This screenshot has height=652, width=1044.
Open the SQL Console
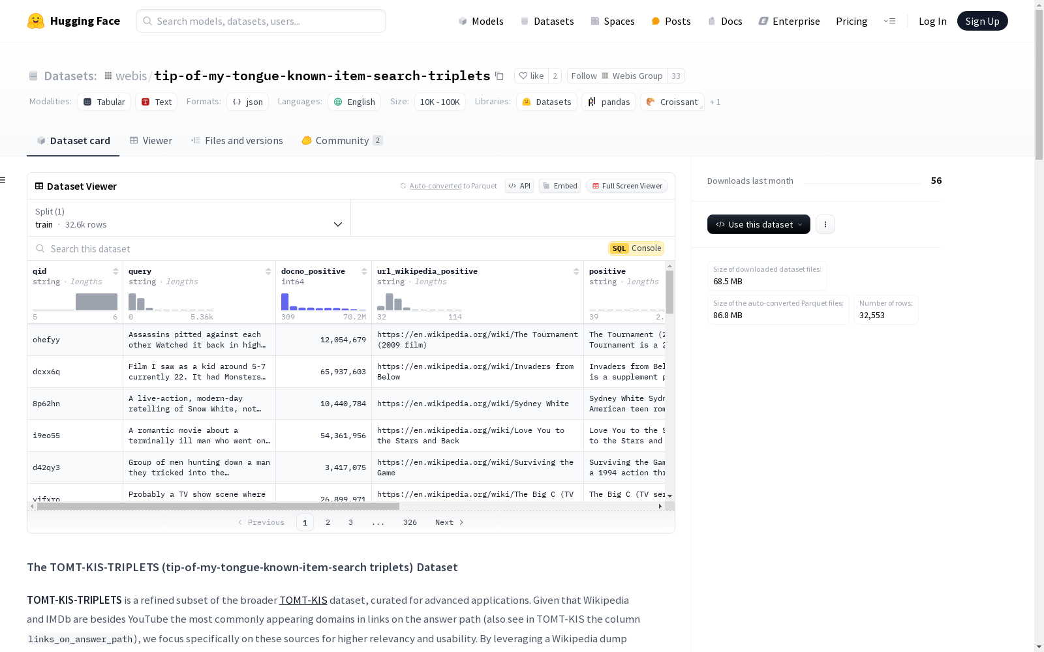click(636, 248)
